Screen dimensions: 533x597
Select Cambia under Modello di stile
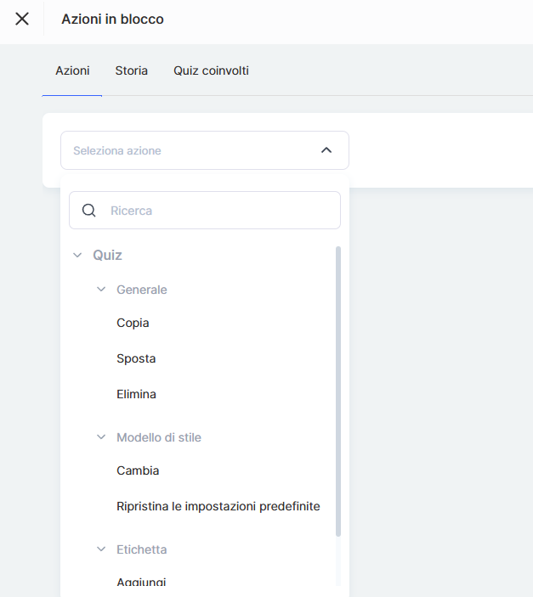(138, 470)
